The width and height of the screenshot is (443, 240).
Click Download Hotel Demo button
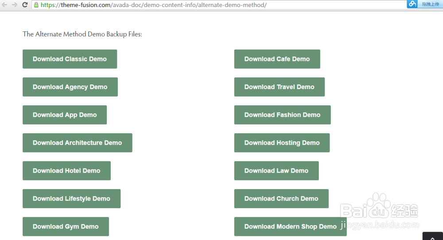(x=67, y=171)
